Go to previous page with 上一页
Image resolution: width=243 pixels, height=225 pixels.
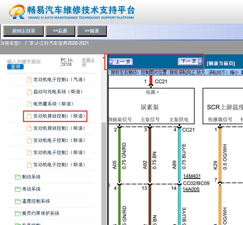(x=121, y=62)
